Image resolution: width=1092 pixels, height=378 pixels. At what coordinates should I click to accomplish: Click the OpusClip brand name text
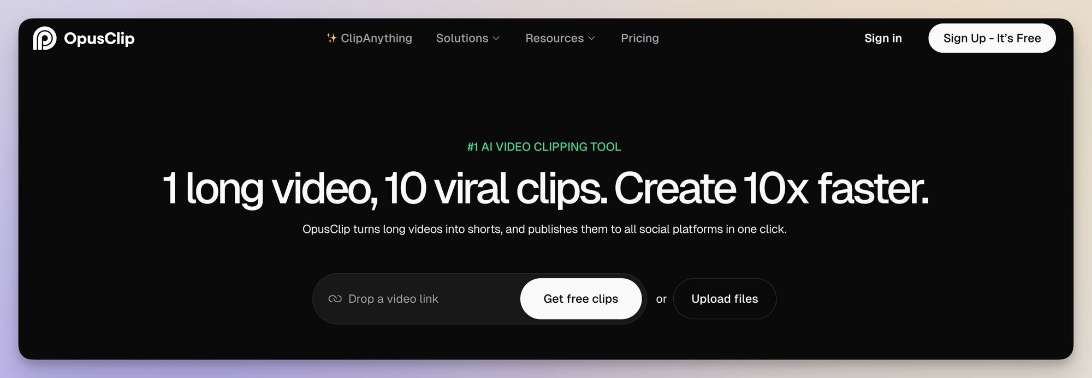99,38
